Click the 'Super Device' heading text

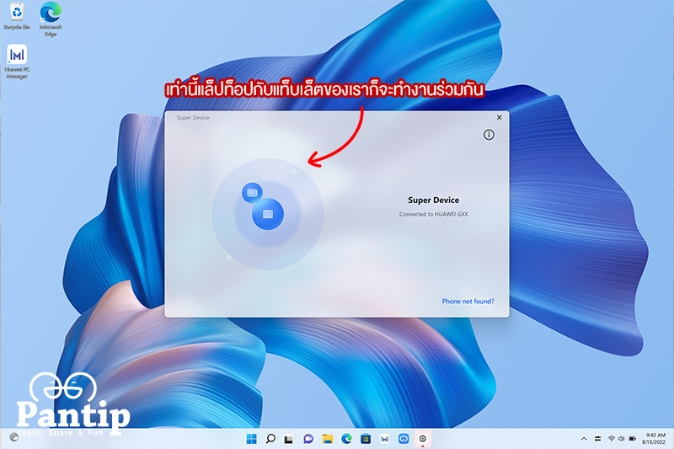(x=433, y=200)
